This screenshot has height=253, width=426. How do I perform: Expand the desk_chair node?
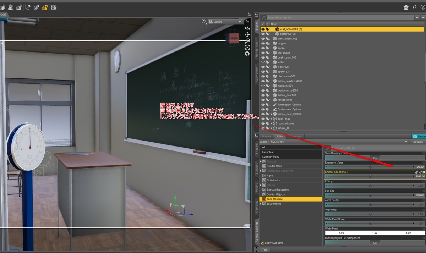pyautogui.click(x=271, y=119)
